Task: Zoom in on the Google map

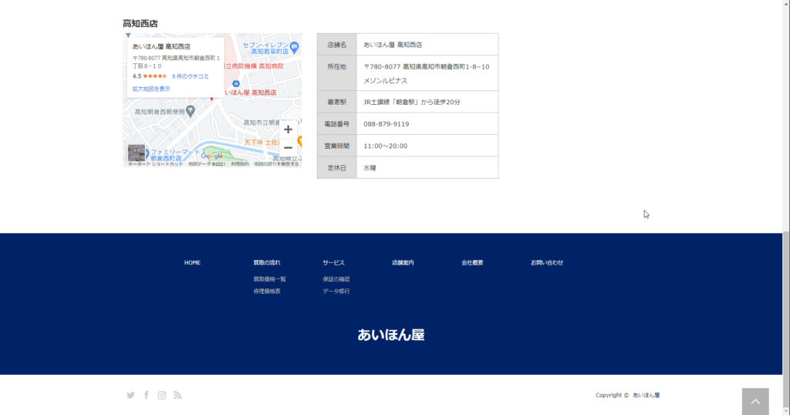Action: (x=289, y=130)
